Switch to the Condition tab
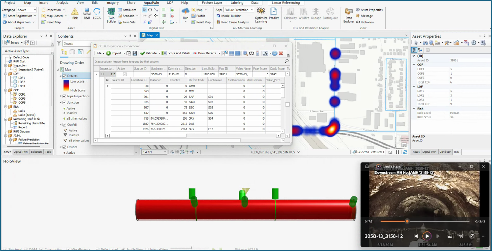The image size is (492, 251). [x=445, y=152]
